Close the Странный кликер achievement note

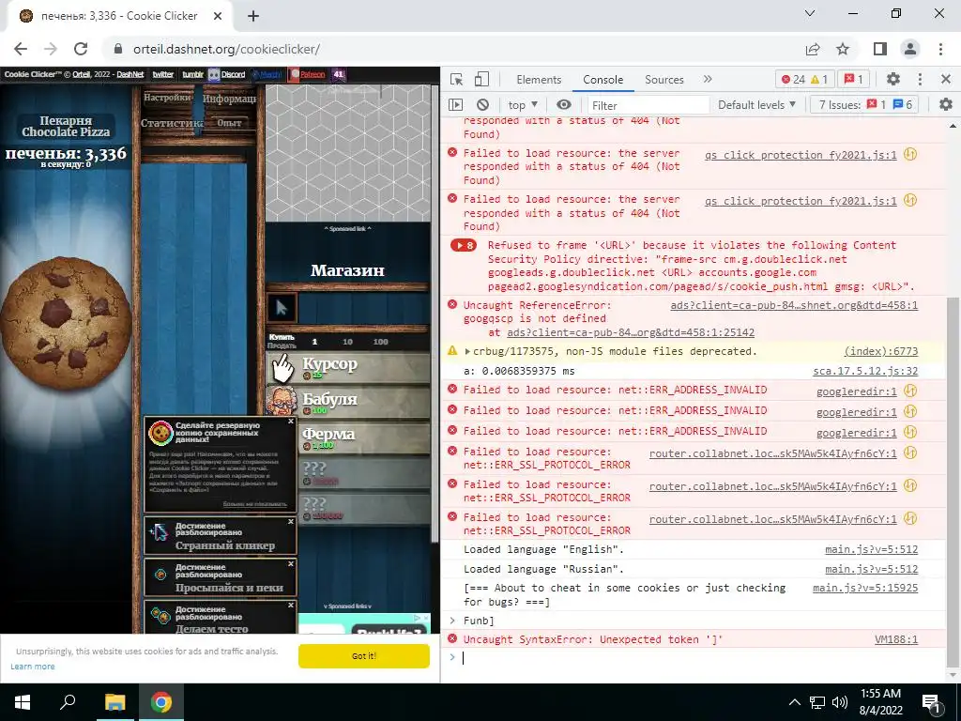tap(291, 521)
